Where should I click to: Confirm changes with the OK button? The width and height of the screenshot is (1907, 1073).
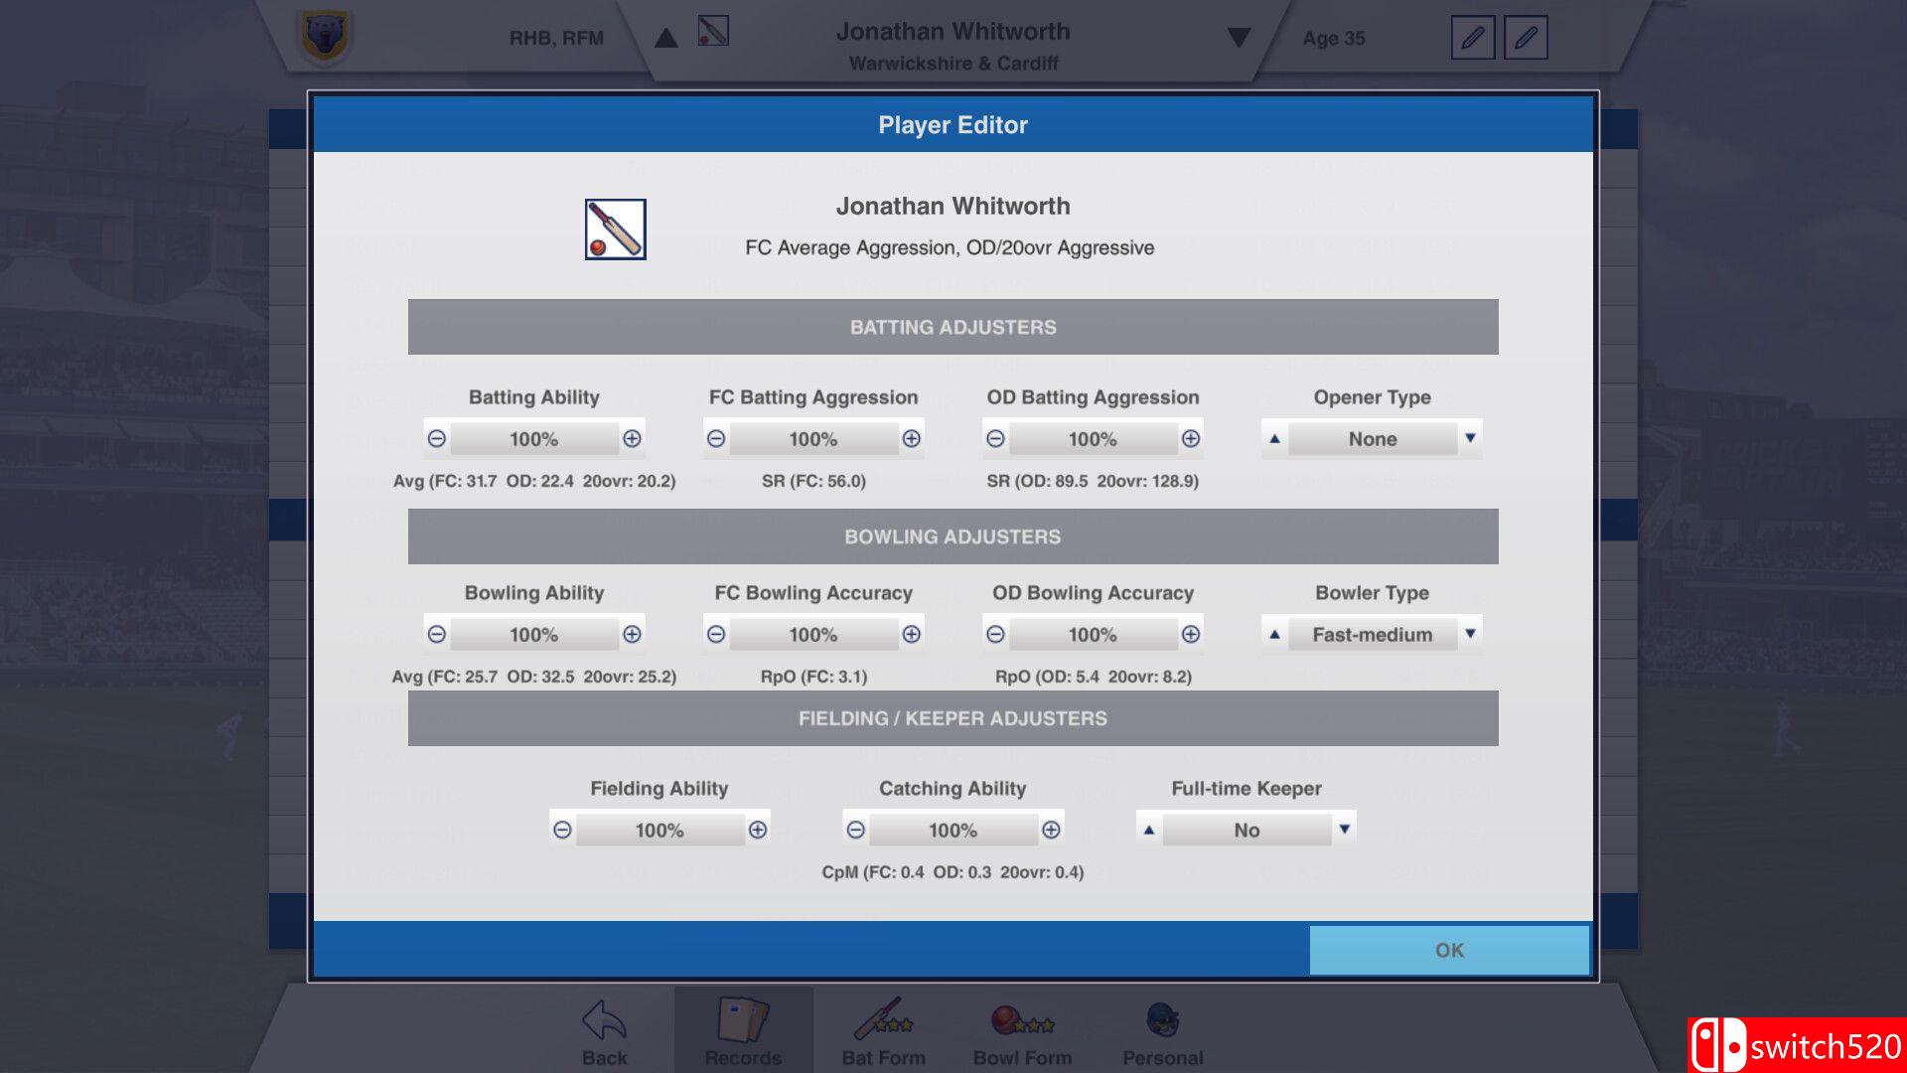[x=1448, y=950]
